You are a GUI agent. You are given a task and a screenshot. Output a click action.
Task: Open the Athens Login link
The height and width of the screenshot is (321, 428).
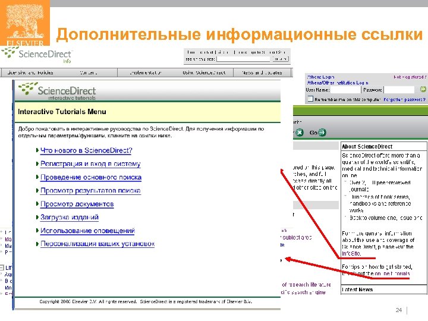[x=320, y=77]
